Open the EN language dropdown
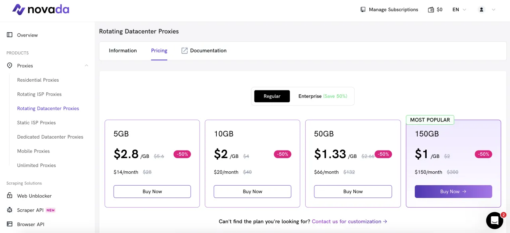Viewport: 510px width, 233px height. click(459, 10)
